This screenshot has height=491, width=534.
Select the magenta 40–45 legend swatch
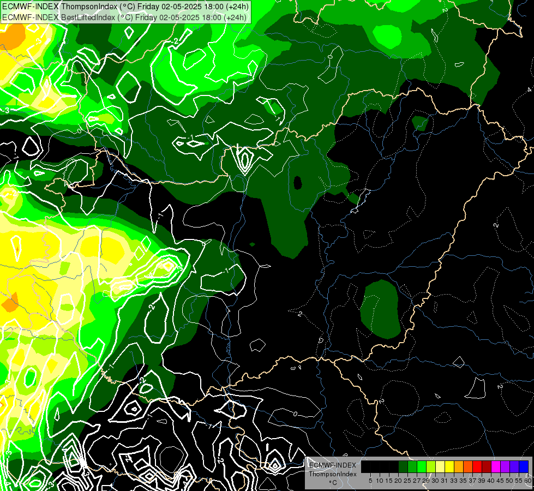point(496,466)
